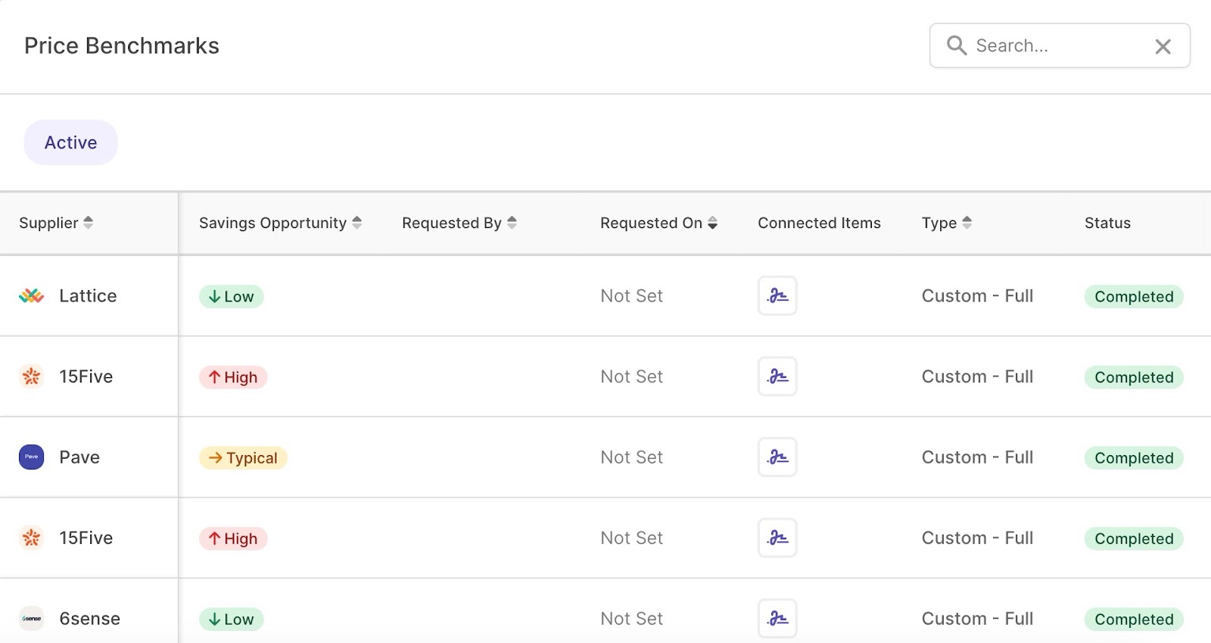Viewport: 1211px width, 643px height.
Task: Sort by Type column
Action: [x=947, y=223]
